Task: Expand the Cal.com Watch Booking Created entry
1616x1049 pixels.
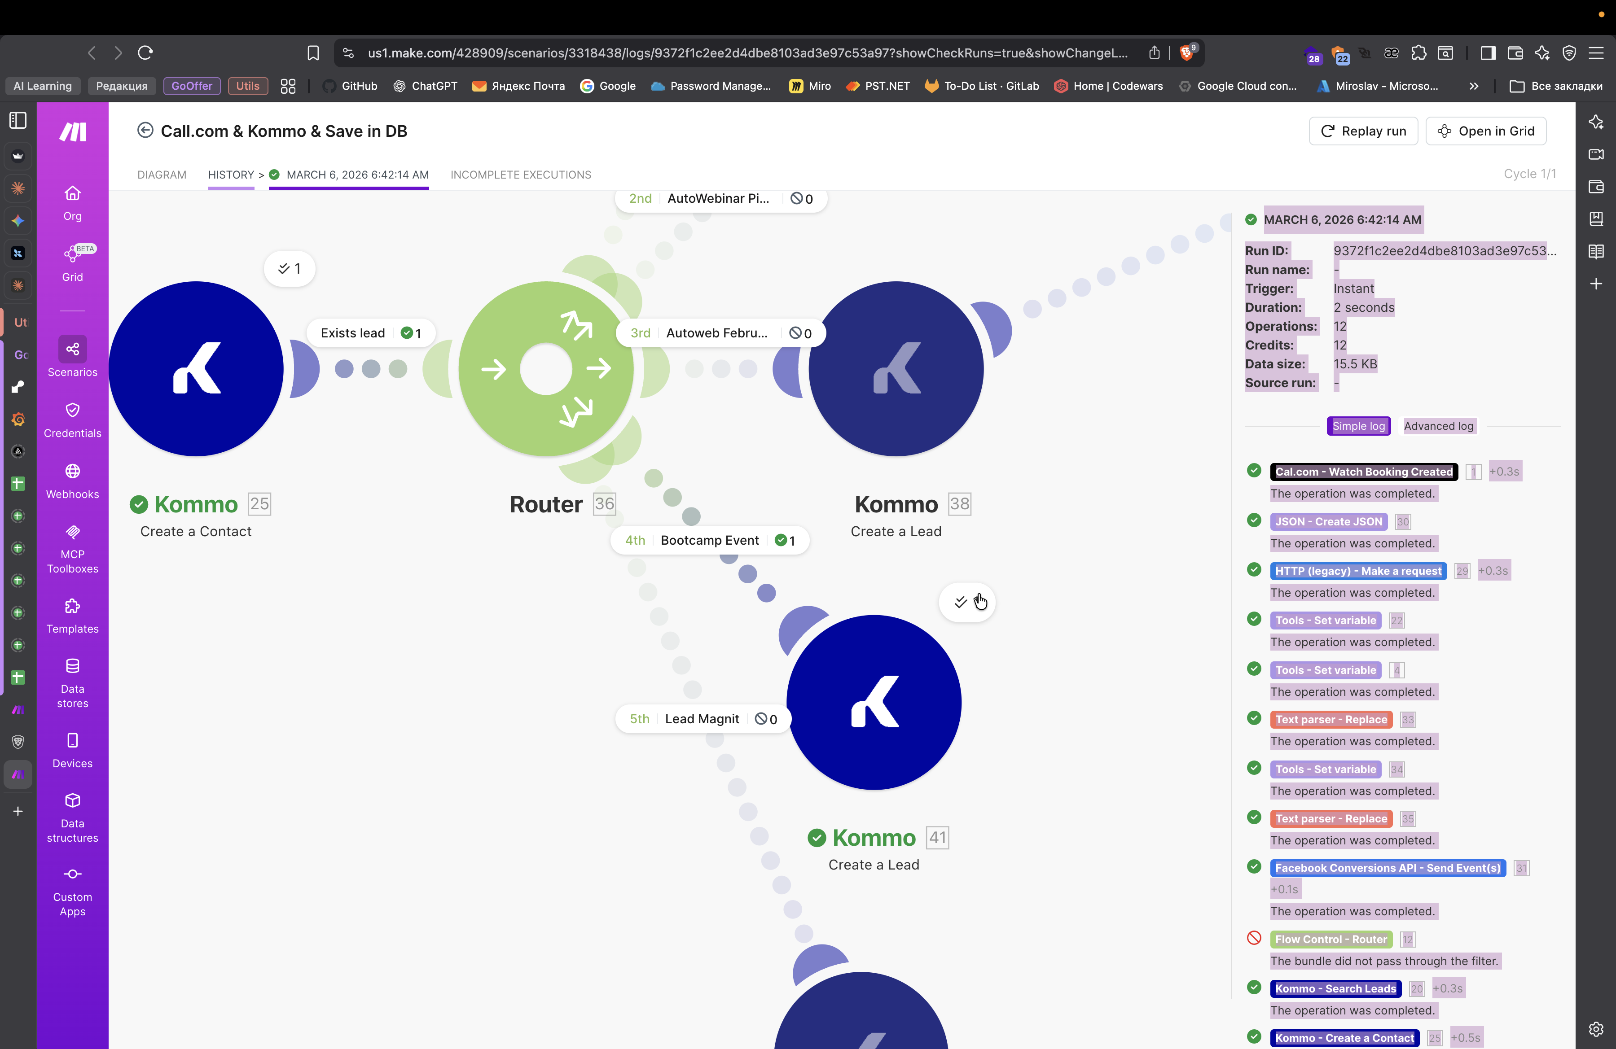Action: (1363, 472)
